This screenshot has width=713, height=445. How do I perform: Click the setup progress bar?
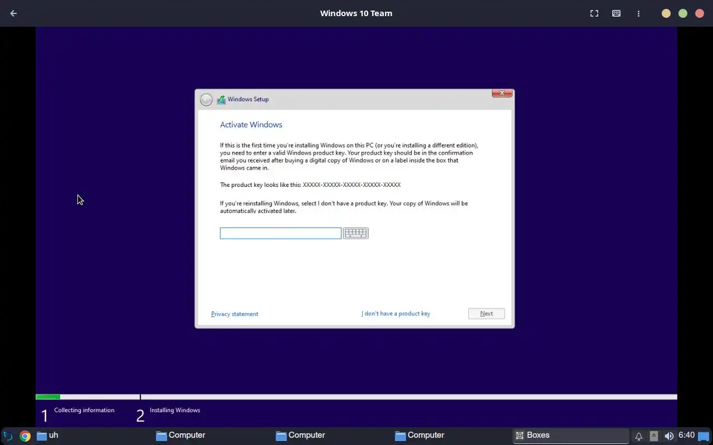click(x=356, y=397)
